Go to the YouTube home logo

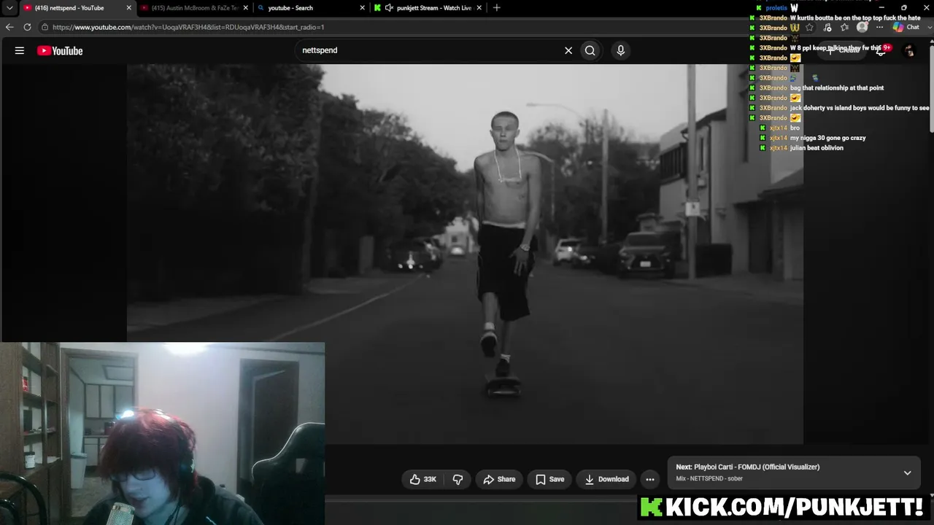pos(60,50)
